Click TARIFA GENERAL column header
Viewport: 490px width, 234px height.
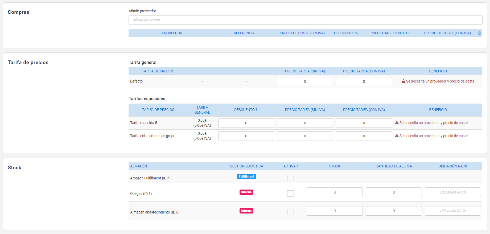point(202,110)
